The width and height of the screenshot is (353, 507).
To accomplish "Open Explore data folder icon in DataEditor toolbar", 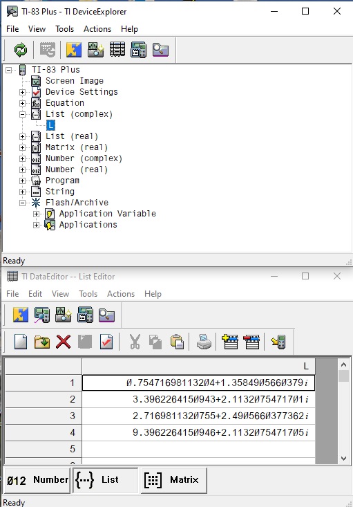I will 106,315.
